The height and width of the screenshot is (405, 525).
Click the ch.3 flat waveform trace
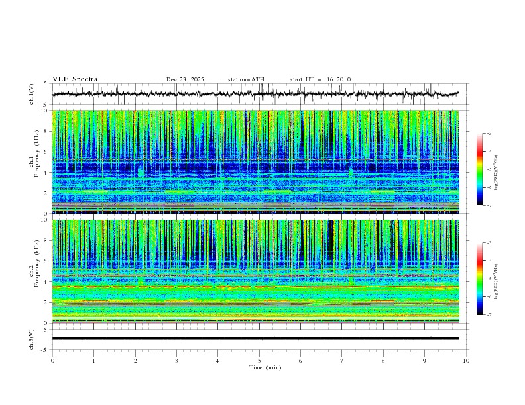tap(255, 339)
